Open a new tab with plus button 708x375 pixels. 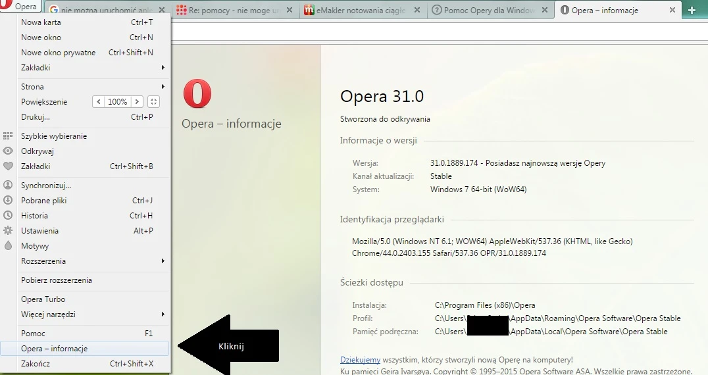pos(692,9)
